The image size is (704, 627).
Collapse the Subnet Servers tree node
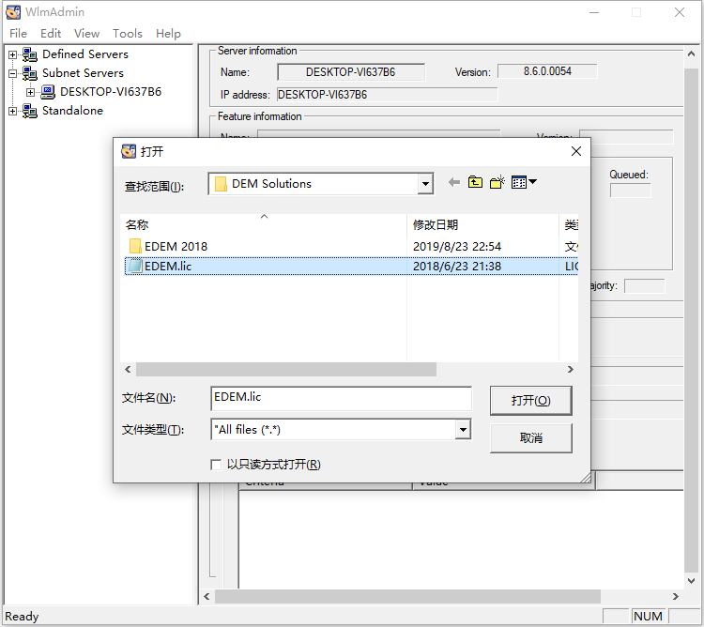tap(12, 73)
